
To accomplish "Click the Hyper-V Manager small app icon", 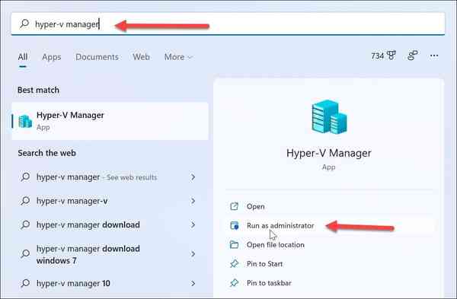I will point(25,121).
